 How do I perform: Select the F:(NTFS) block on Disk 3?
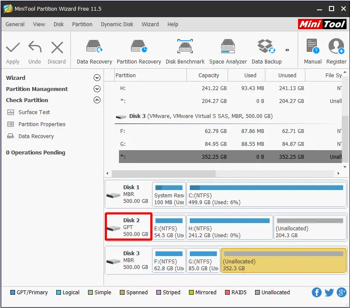click(169, 260)
